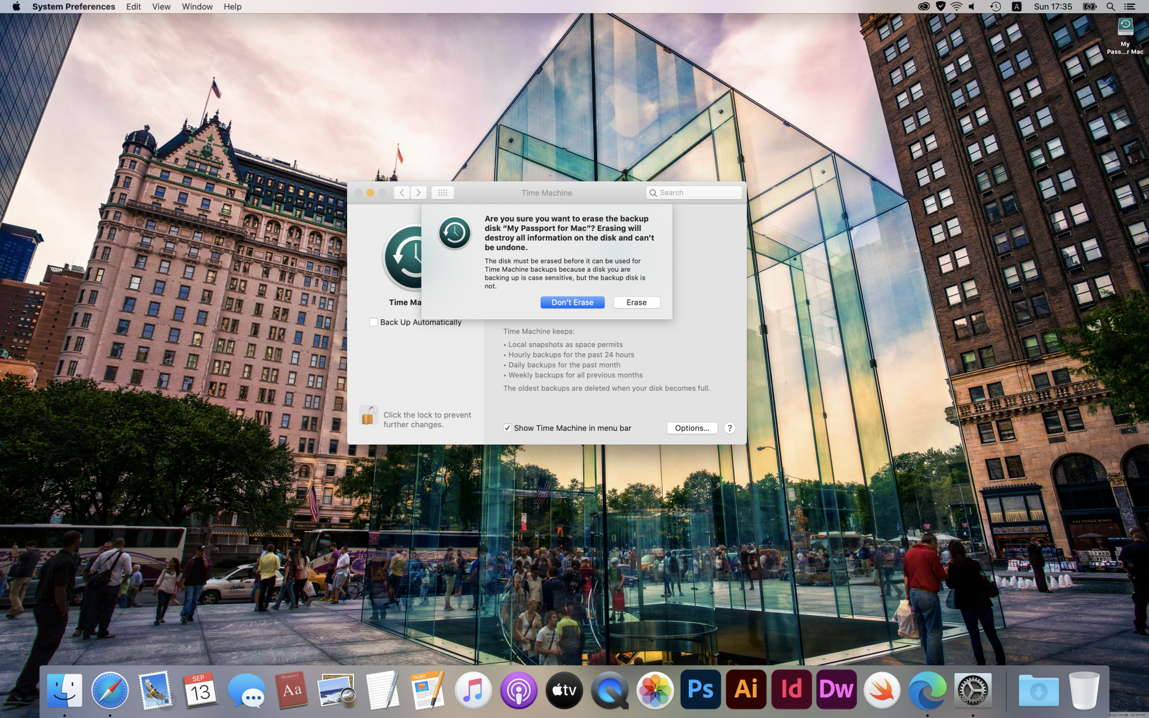Uncheck Show Time Machine in menu bar
The height and width of the screenshot is (718, 1149).
[x=507, y=428]
